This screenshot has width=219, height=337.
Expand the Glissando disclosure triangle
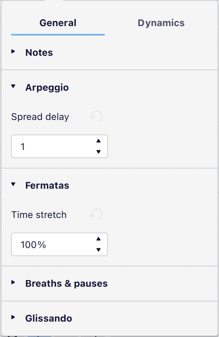[13, 317]
